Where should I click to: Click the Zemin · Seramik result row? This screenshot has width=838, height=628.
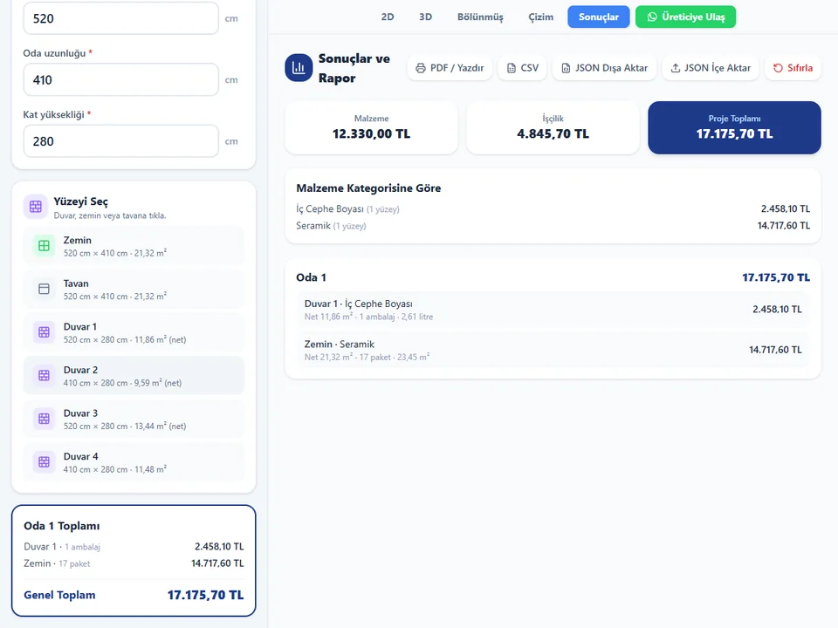click(x=553, y=350)
